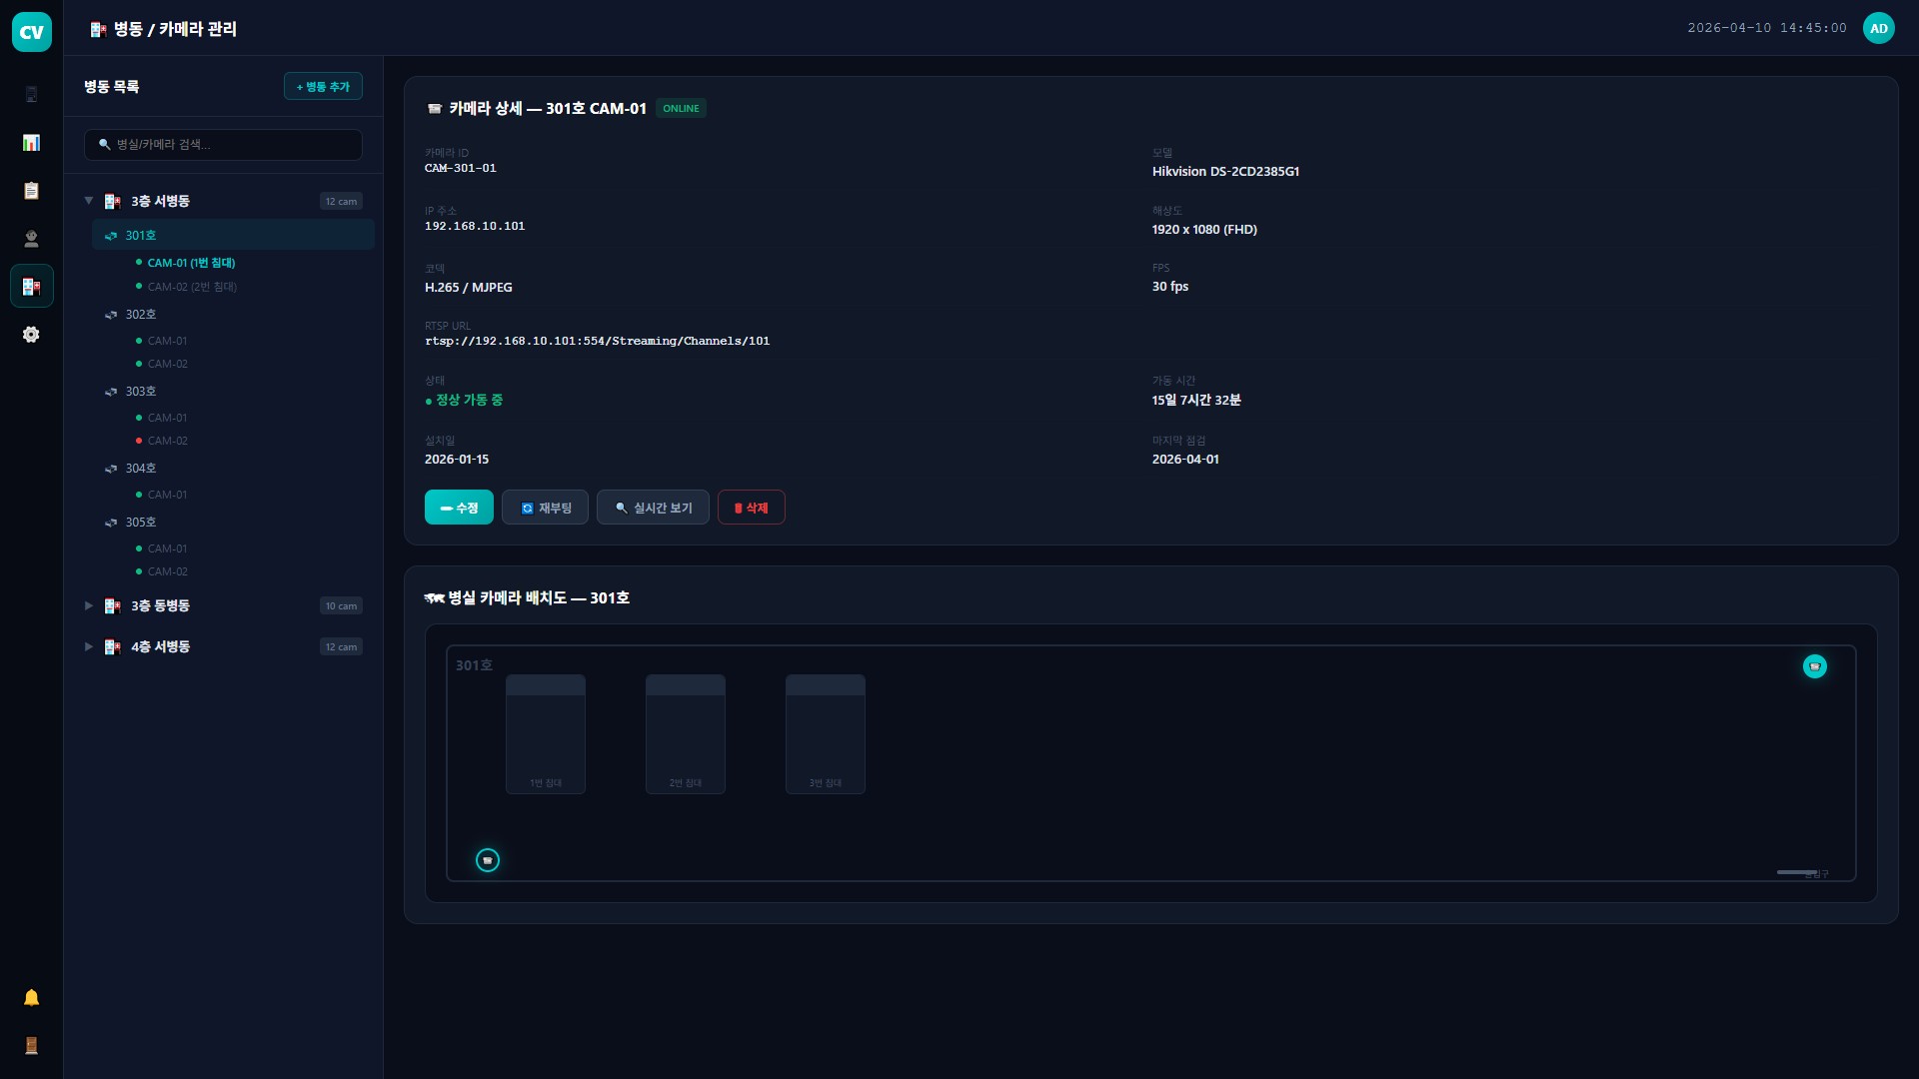Open the clipboard records sidebar icon
Viewport: 1919px width, 1079px height.
tap(31, 191)
